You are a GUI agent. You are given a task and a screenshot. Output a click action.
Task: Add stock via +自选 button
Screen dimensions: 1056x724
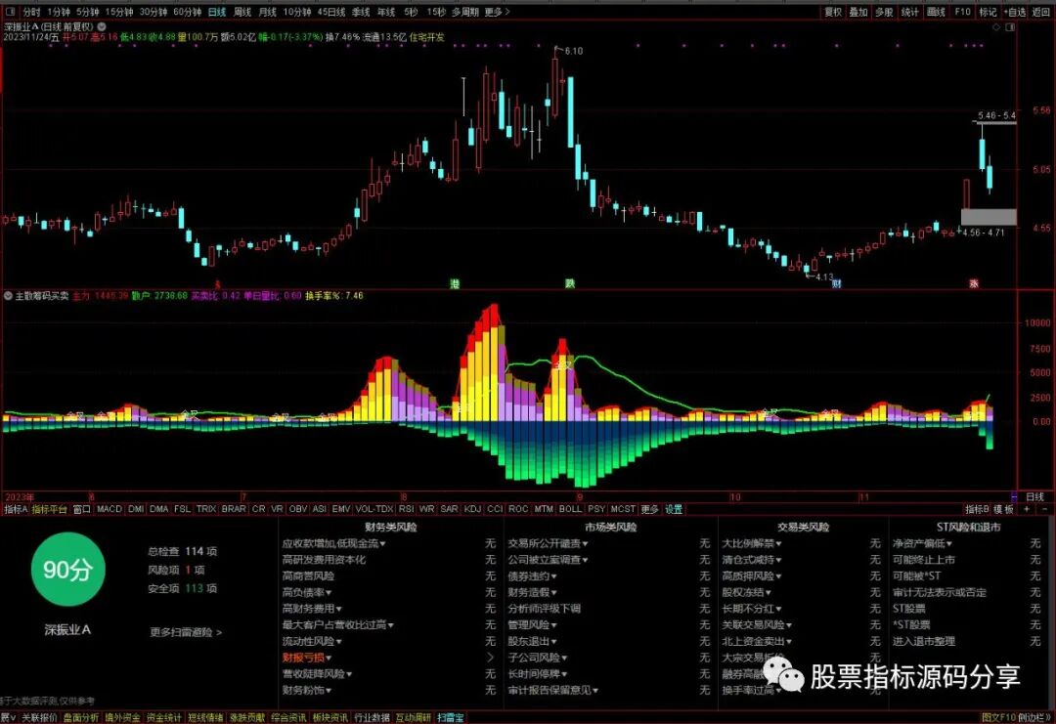coord(1015,12)
